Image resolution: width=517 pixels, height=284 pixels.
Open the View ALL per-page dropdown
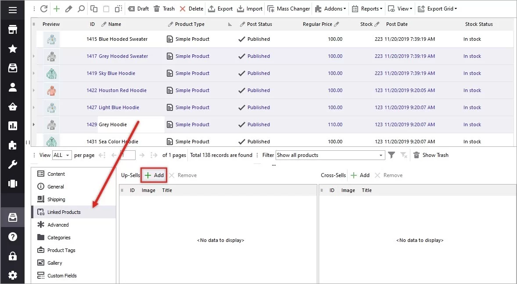click(x=61, y=155)
